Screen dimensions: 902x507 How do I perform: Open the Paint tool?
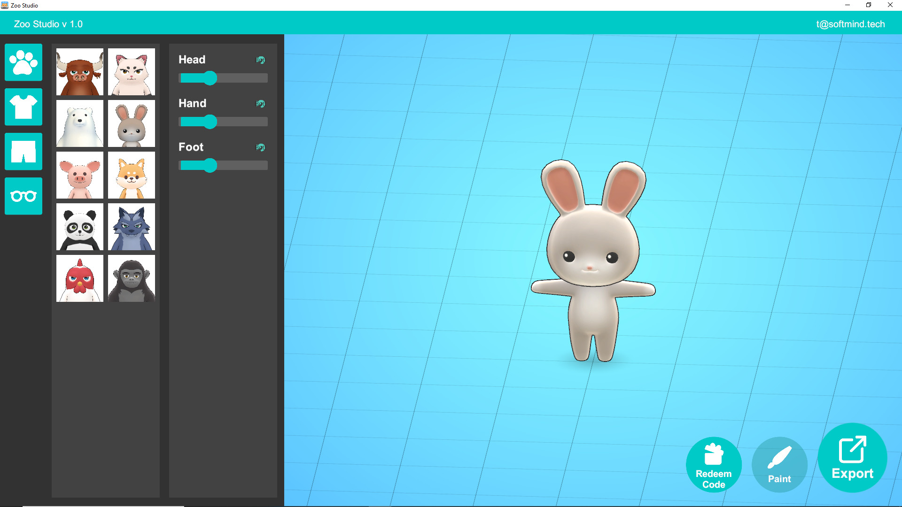(779, 465)
